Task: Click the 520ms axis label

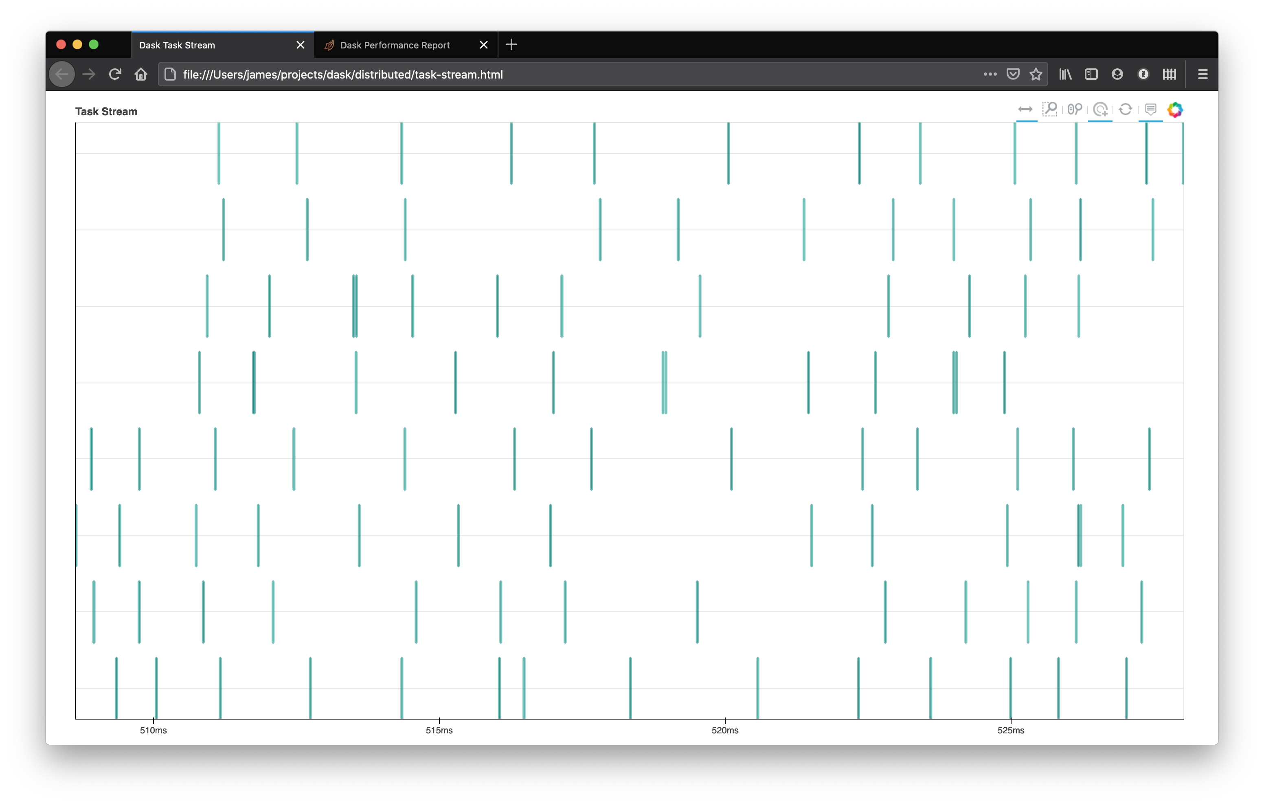Action: pos(725,731)
